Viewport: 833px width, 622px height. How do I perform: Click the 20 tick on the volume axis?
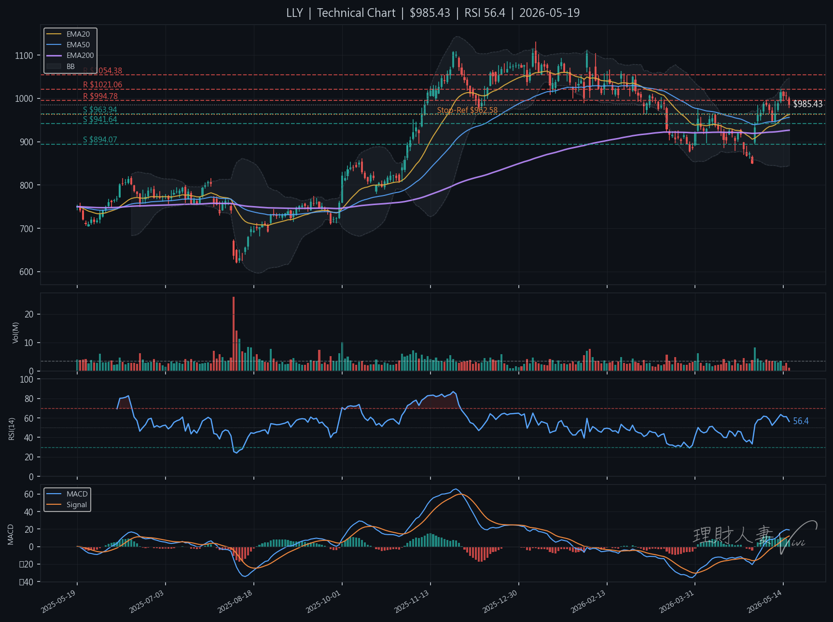point(29,315)
